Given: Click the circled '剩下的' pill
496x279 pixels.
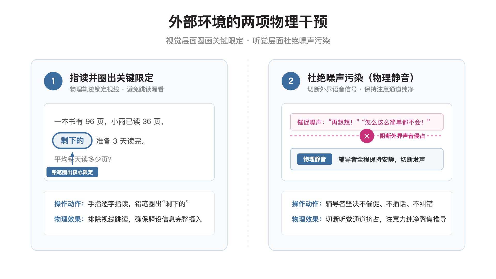Looking at the screenshot, I should coord(72,141).
